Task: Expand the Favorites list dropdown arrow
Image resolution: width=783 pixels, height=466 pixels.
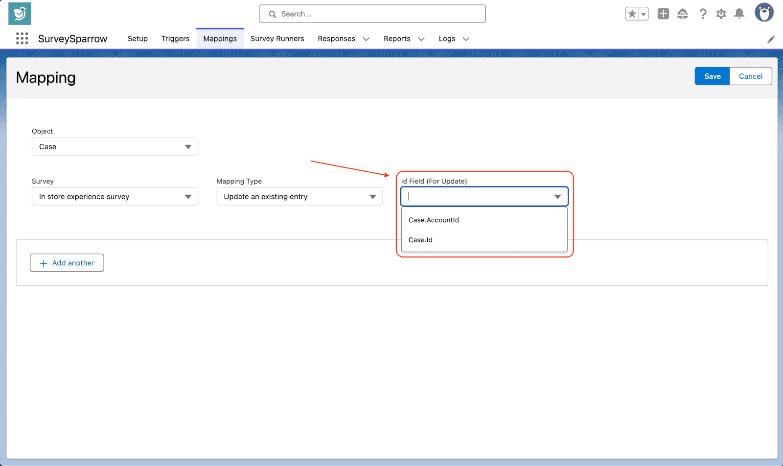Action: (x=644, y=14)
